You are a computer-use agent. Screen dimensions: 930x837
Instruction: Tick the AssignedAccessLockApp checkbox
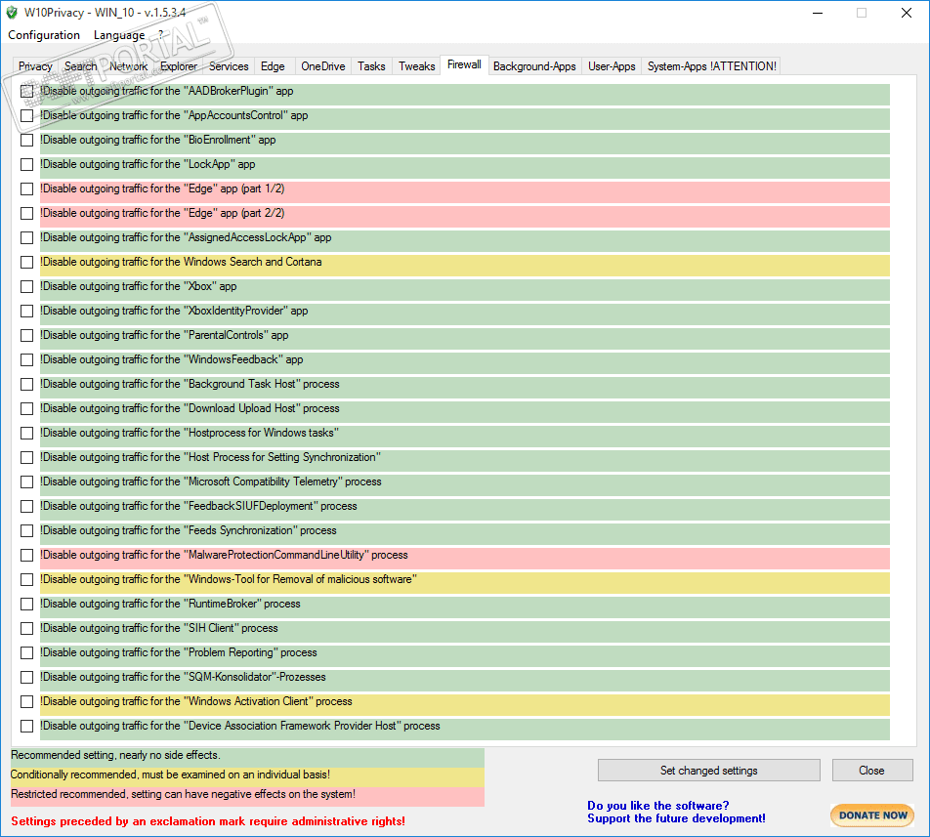(26, 237)
